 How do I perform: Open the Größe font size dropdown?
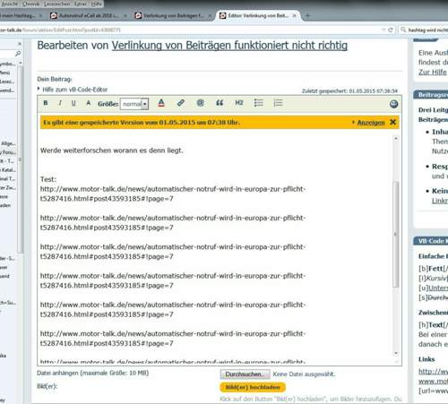[x=134, y=104]
